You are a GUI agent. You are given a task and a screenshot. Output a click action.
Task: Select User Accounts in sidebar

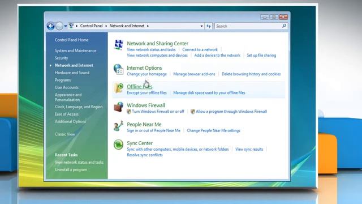pyautogui.click(x=67, y=87)
